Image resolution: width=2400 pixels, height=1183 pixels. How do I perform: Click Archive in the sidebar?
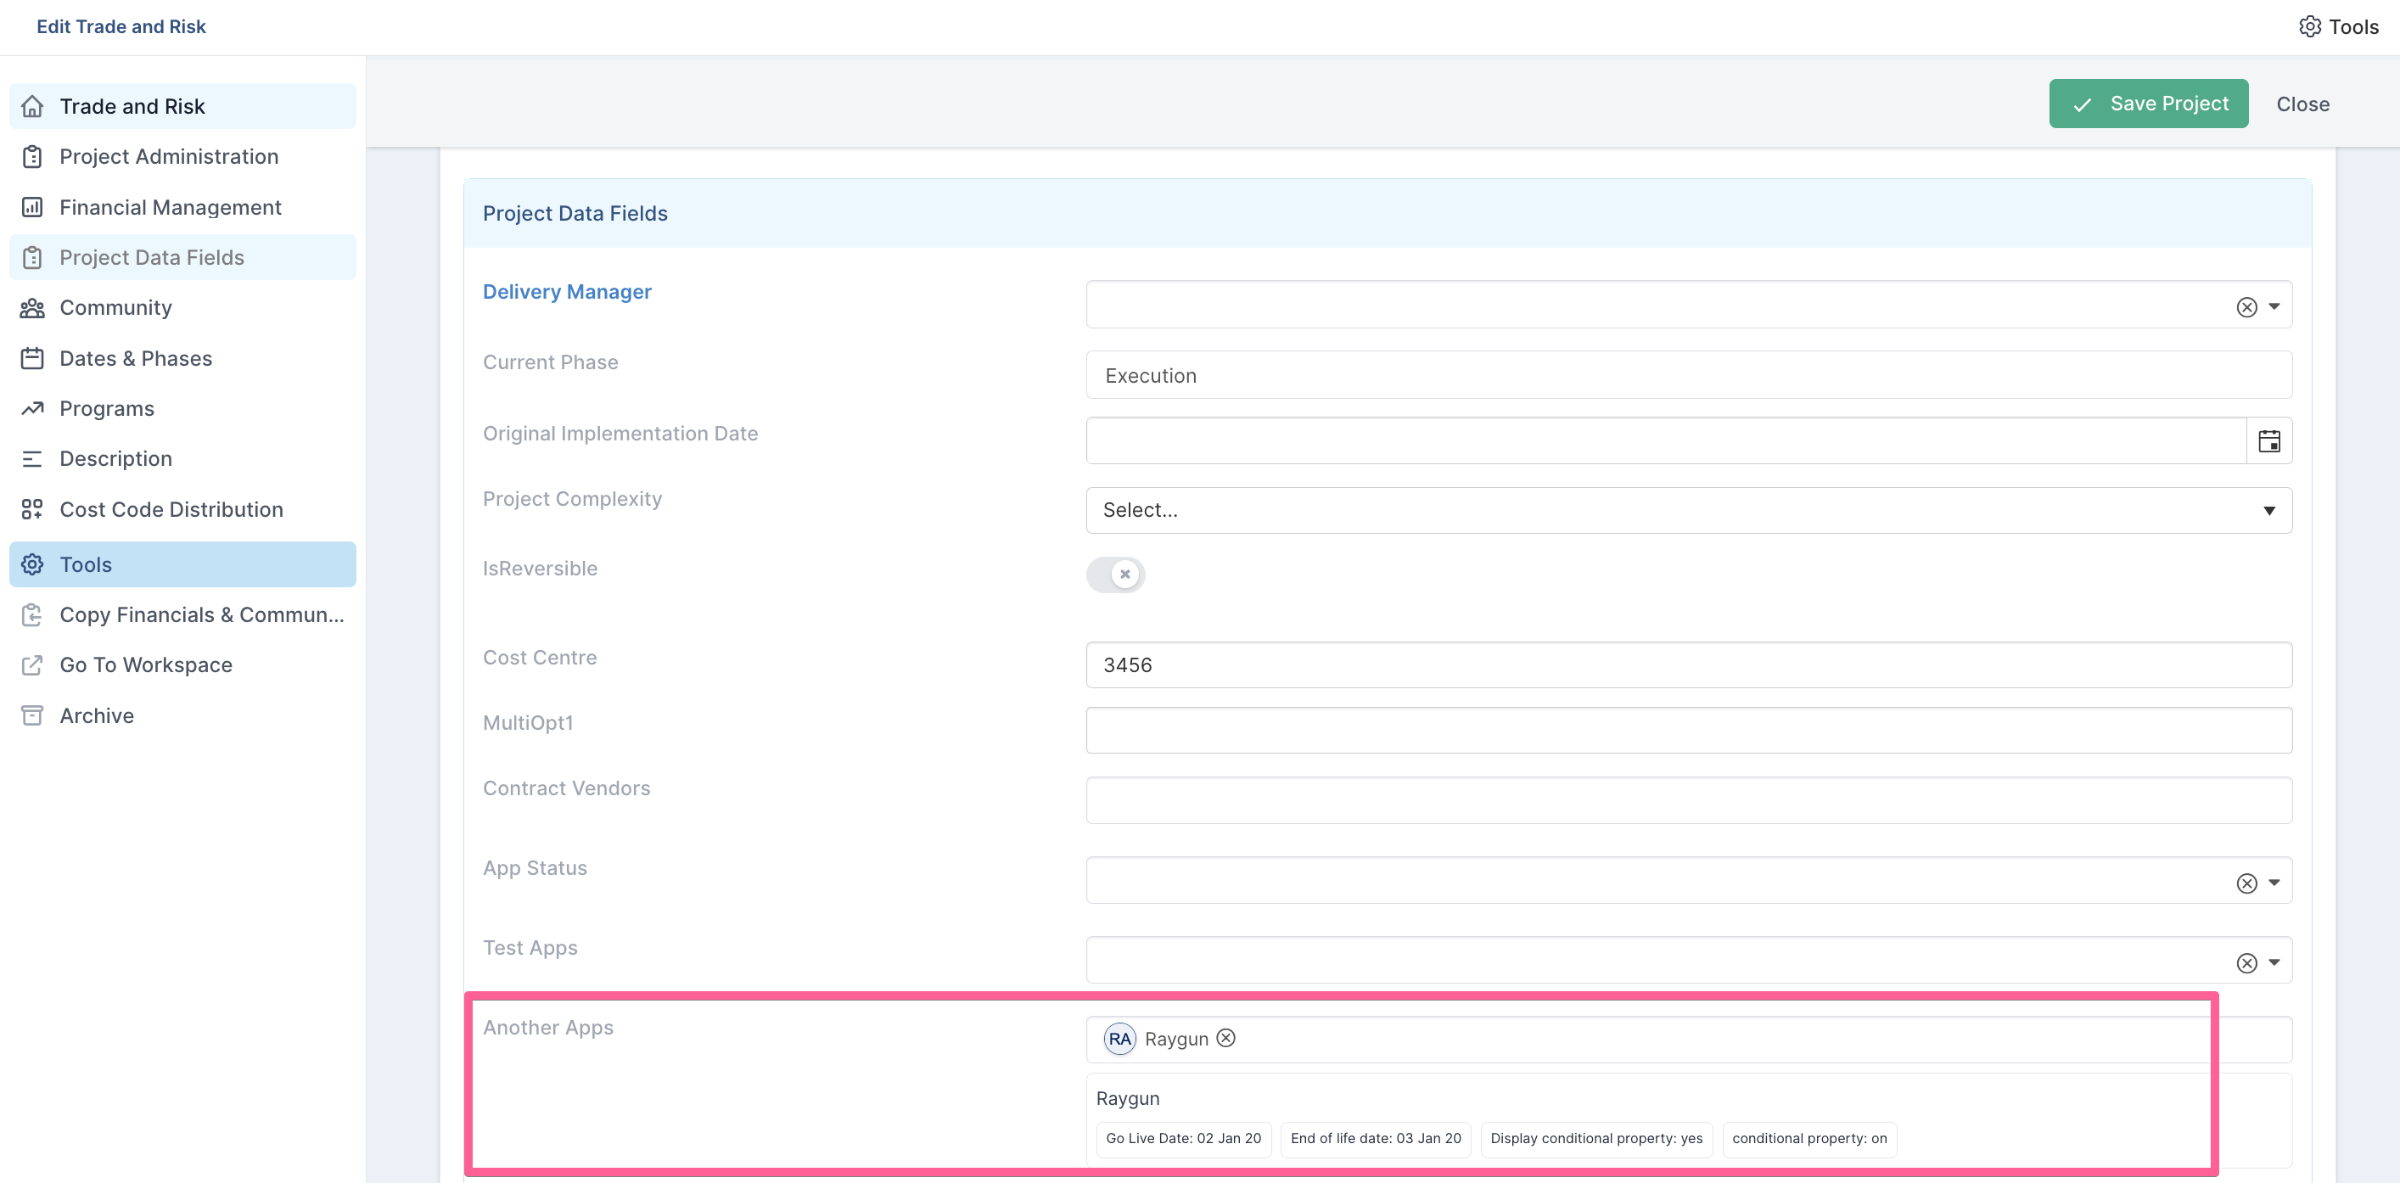182,715
